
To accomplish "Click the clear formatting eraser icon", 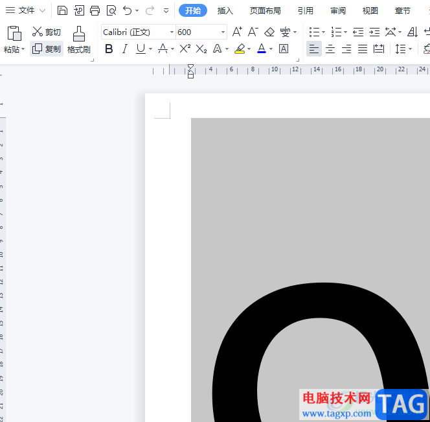I will tap(269, 32).
